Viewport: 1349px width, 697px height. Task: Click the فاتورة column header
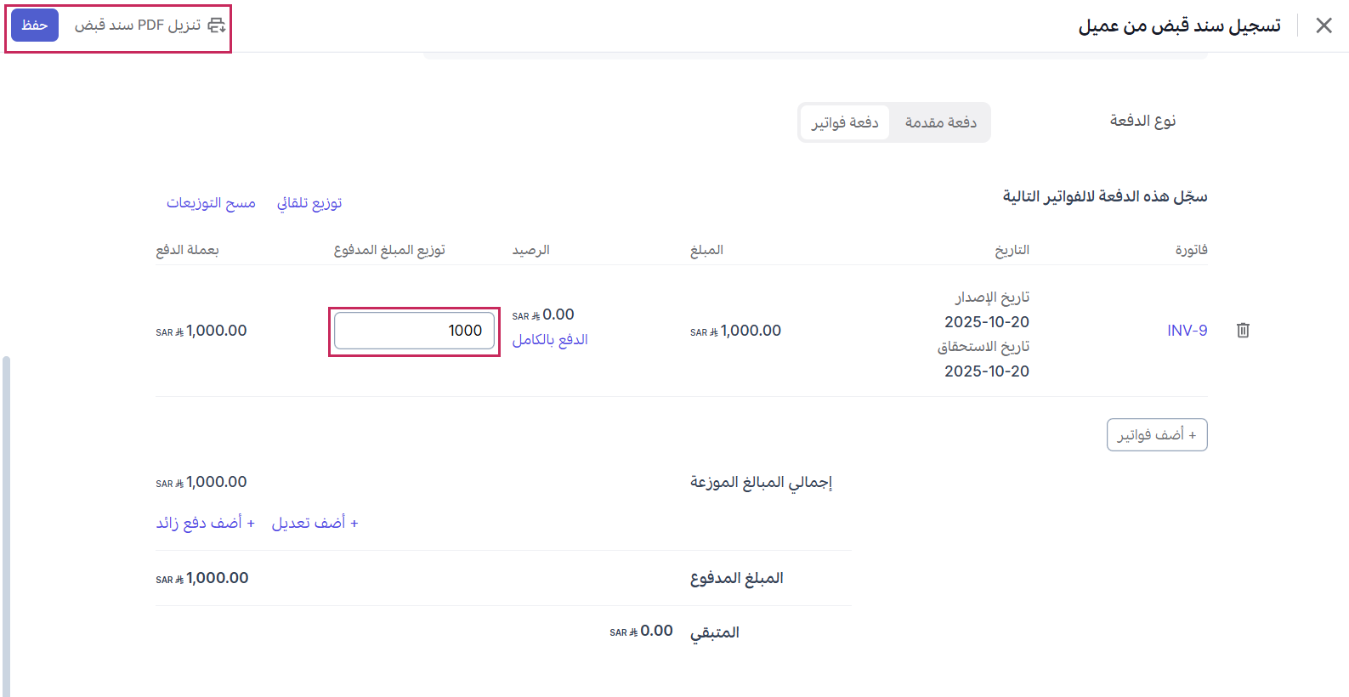coord(1191,250)
